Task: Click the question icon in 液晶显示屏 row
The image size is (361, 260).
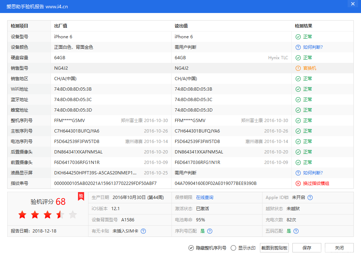Action: [x=298, y=173]
